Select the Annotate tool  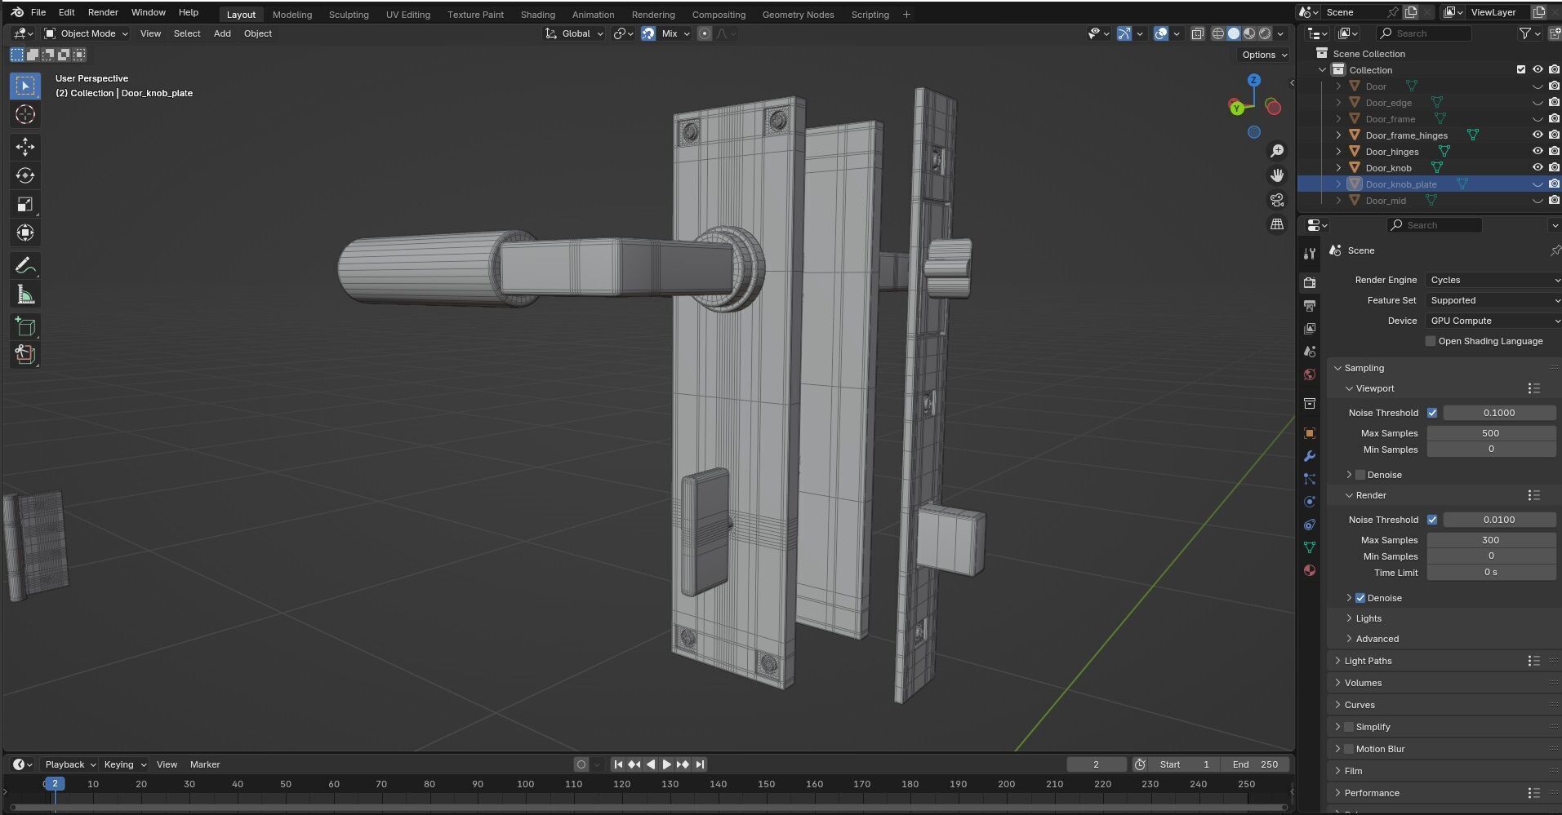click(x=25, y=266)
